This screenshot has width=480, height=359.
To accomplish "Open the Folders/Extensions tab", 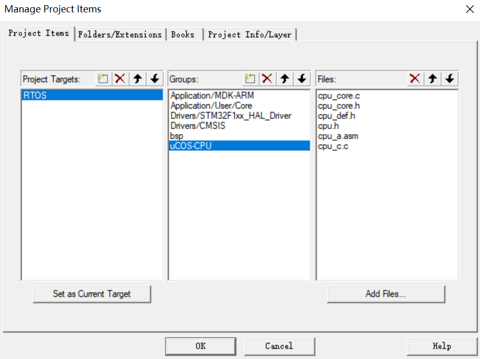I will pos(120,35).
